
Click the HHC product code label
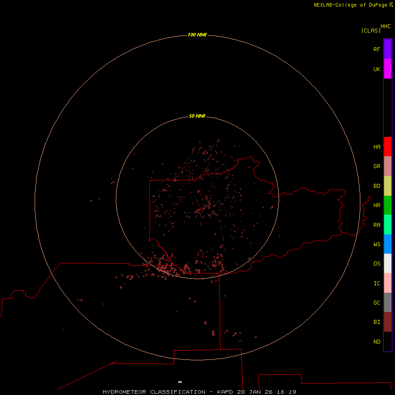[385, 26]
